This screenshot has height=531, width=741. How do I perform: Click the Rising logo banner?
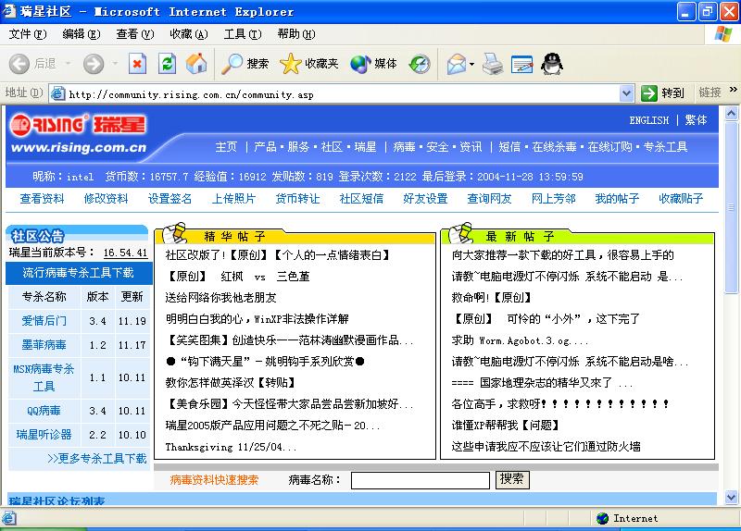79,134
